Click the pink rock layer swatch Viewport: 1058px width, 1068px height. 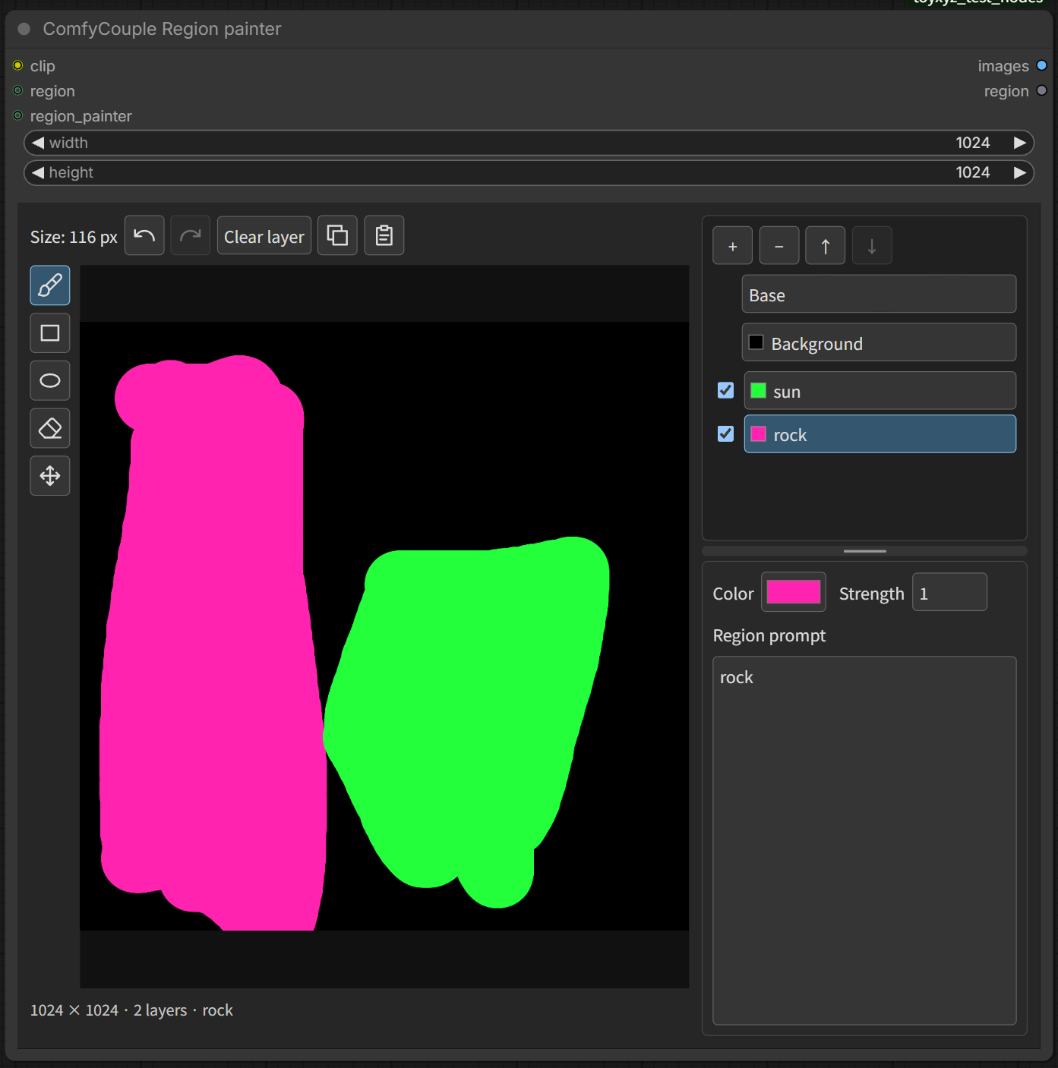(758, 434)
